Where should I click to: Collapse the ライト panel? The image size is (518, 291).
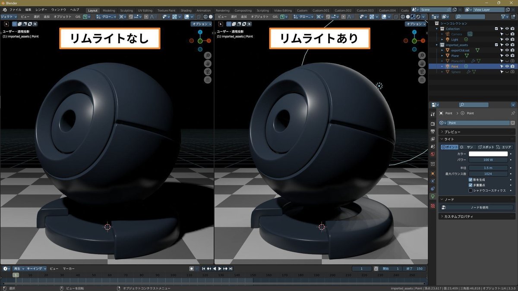(477, 139)
